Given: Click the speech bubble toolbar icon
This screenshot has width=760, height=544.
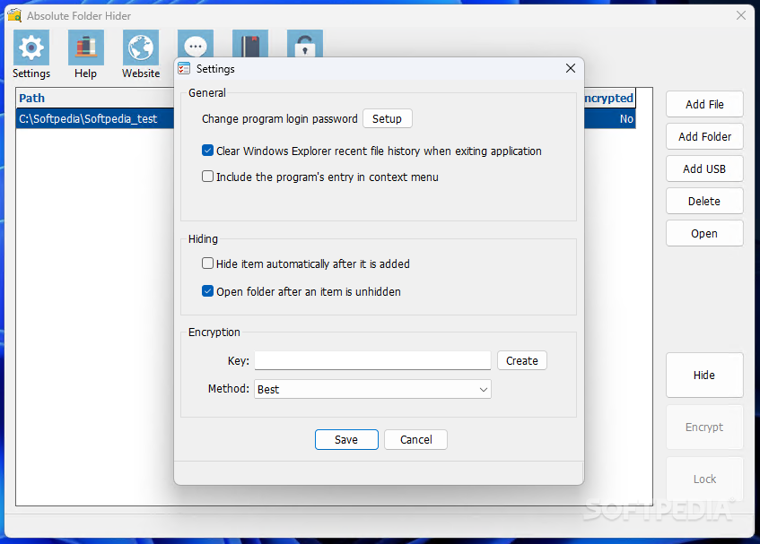Looking at the screenshot, I should coord(196,44).
